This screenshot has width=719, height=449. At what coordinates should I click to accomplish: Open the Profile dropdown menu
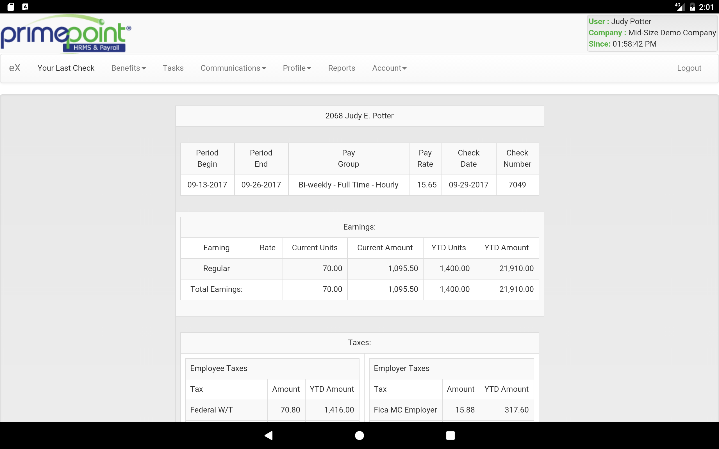tap(297, 68)
